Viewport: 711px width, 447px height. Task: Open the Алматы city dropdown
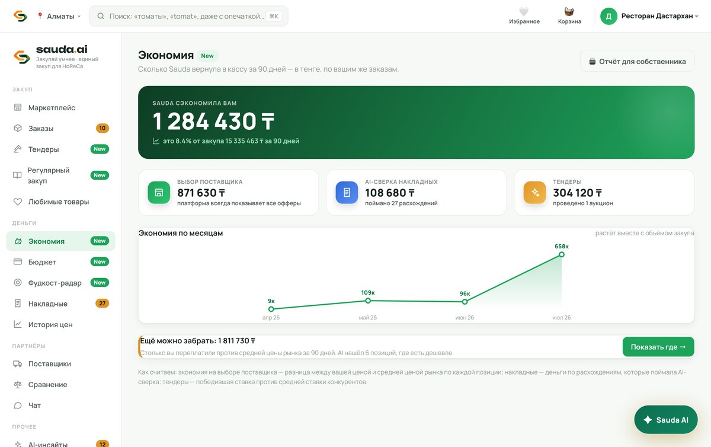point(59,16)
